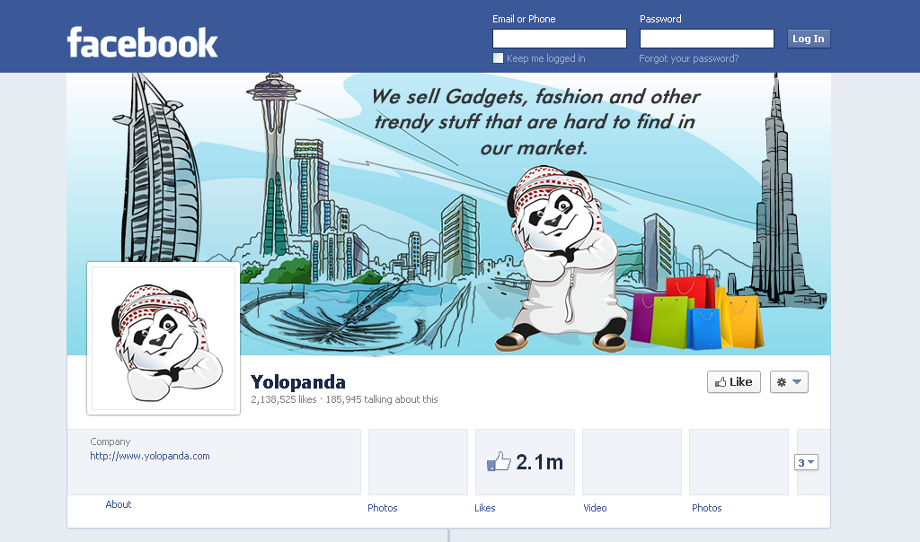Open Forgot your password link
The image size is (920, 542).
click(689, 58)
